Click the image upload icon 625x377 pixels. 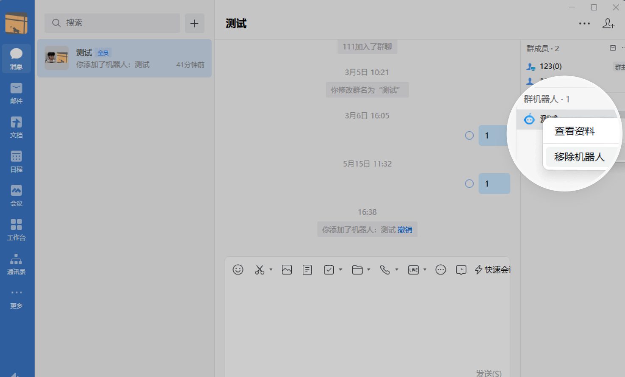tap(287, 270)
